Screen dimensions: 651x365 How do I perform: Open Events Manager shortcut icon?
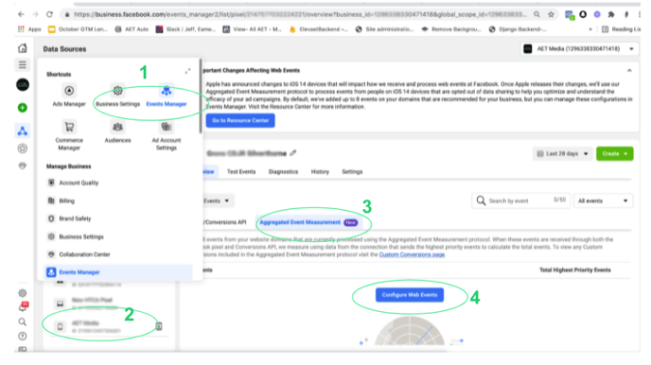pos(167,91)
